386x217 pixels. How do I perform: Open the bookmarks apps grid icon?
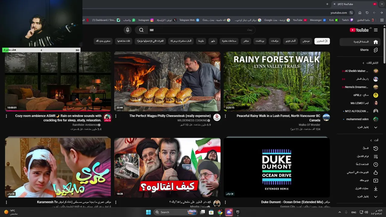point(381,20)
